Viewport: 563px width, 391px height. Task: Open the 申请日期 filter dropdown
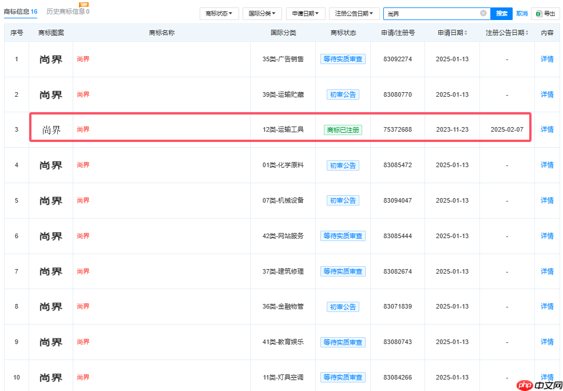coord(305,13)
